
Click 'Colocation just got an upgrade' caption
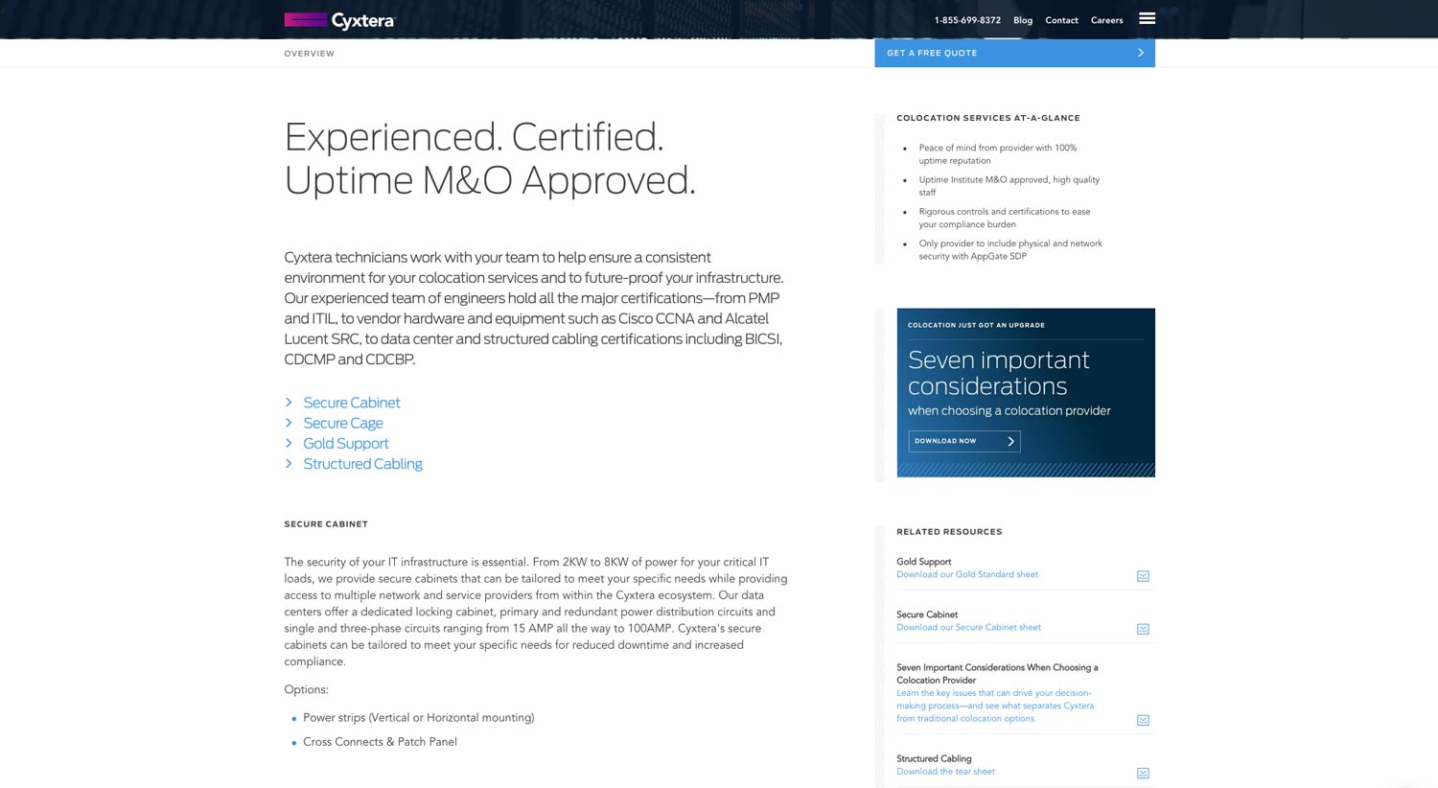click(x=976, y=325)
